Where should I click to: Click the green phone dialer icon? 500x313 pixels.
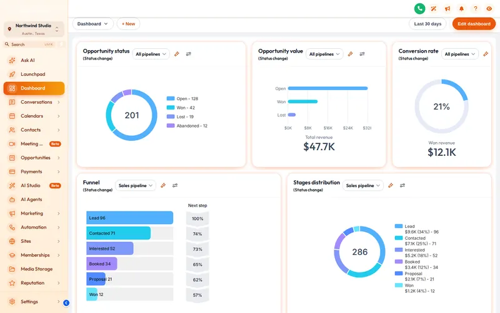(x=419, y=9)
